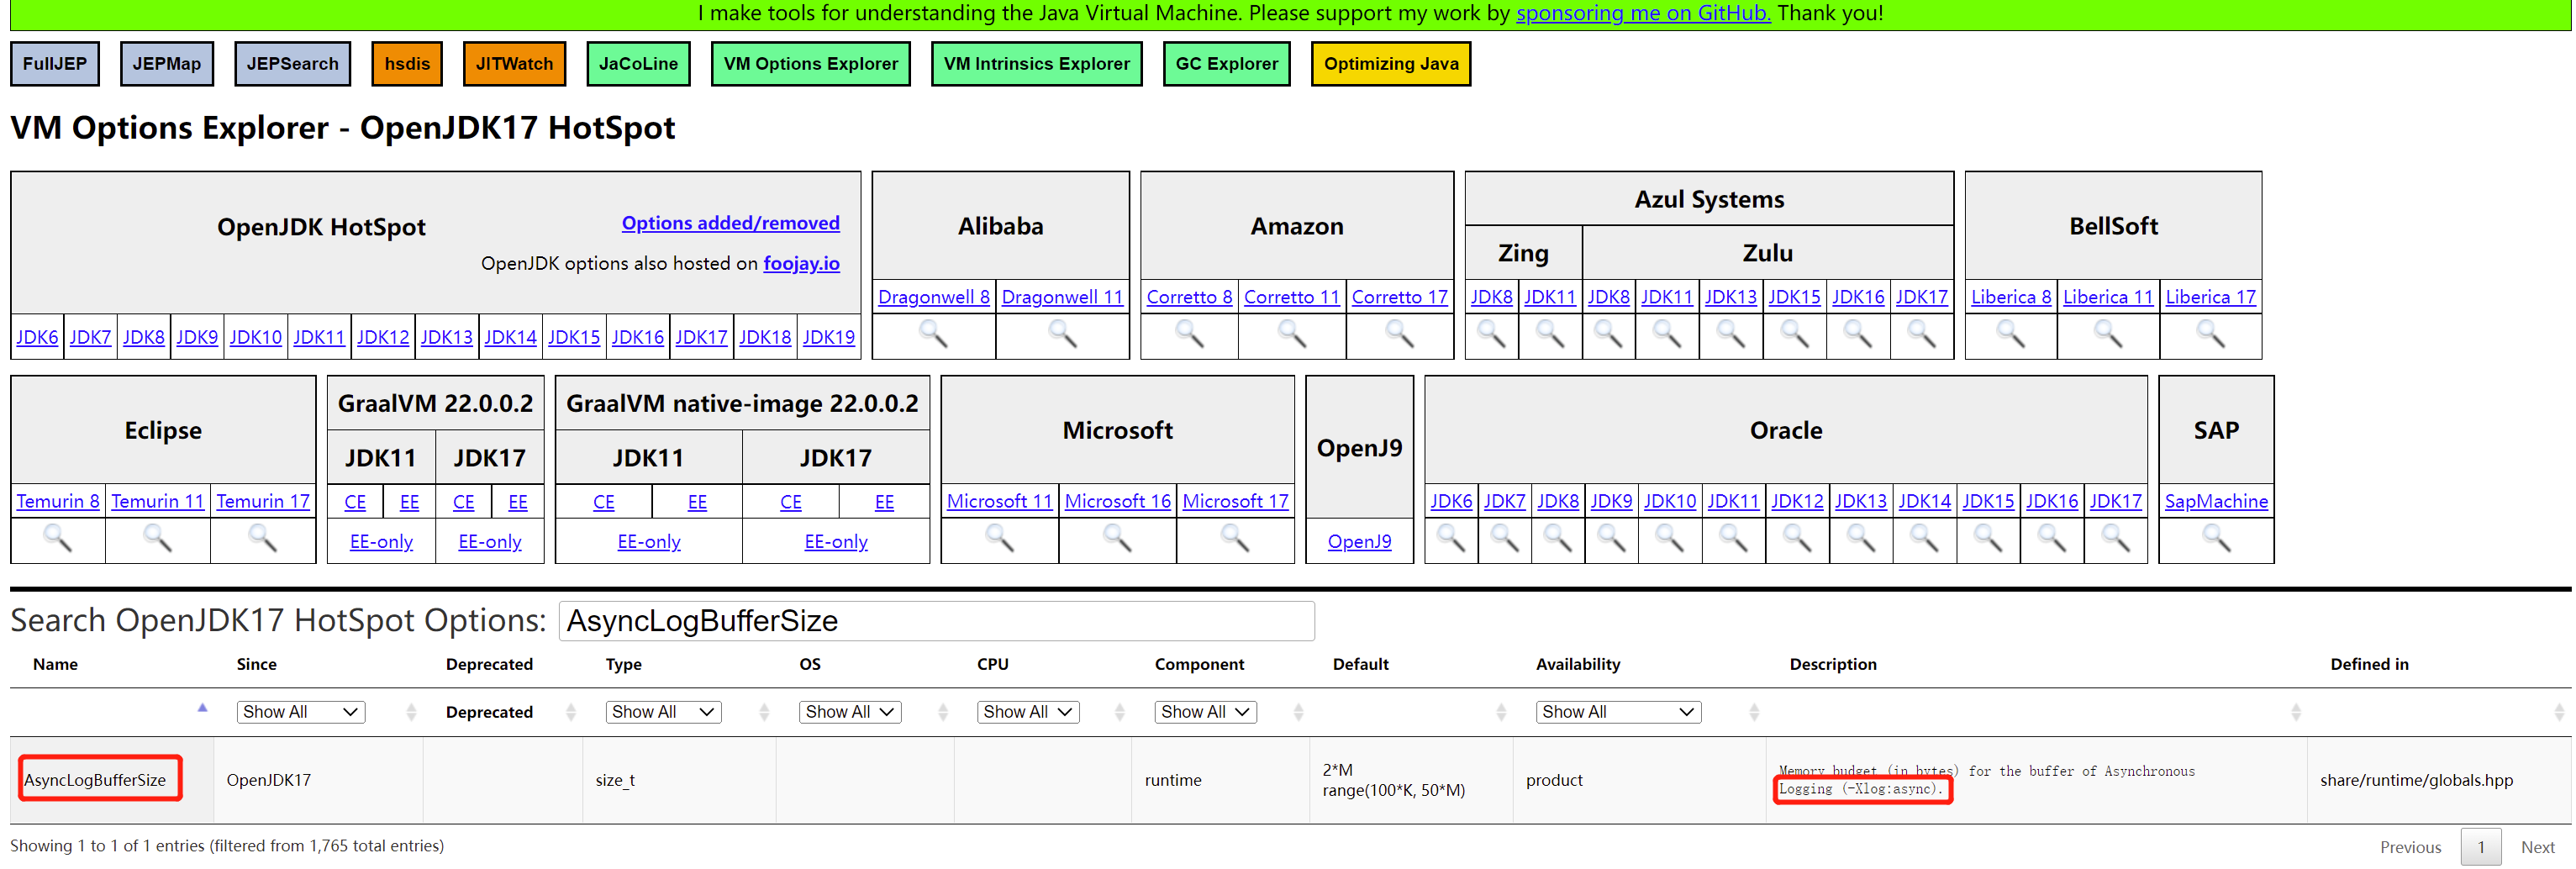Image resolution: width=2576 pixels, height=869 pixels.
Task: Click the options search input field
Action: click(x=936, y=621)
